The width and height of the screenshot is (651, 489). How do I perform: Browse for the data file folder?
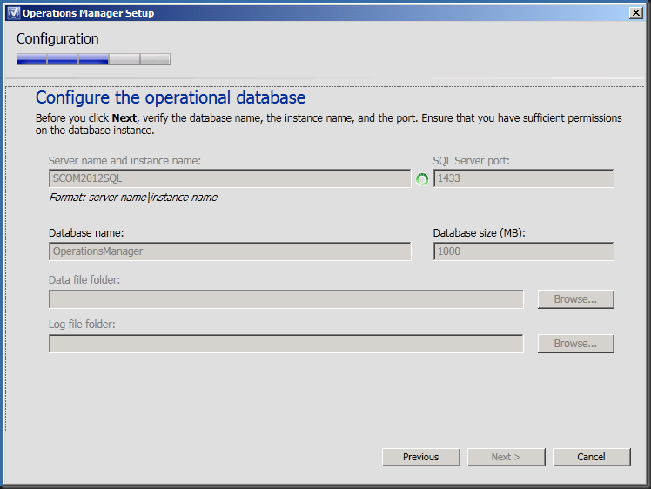(575, 299)
